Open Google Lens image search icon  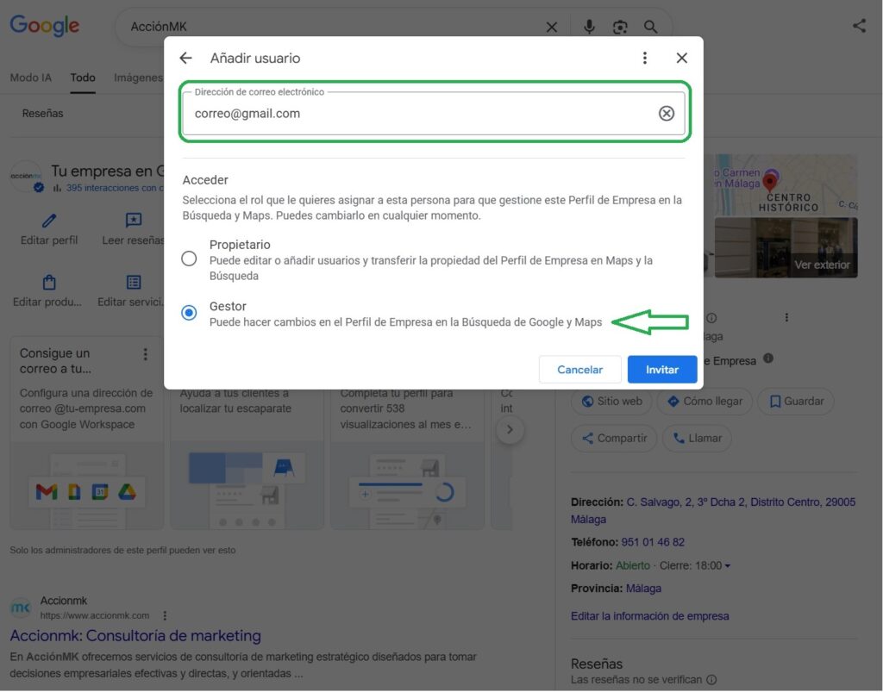click(x=620, y=28)
